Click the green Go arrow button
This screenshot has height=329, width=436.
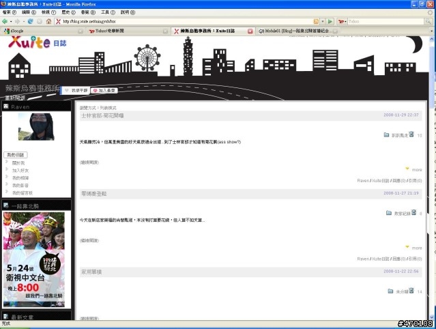330,21
